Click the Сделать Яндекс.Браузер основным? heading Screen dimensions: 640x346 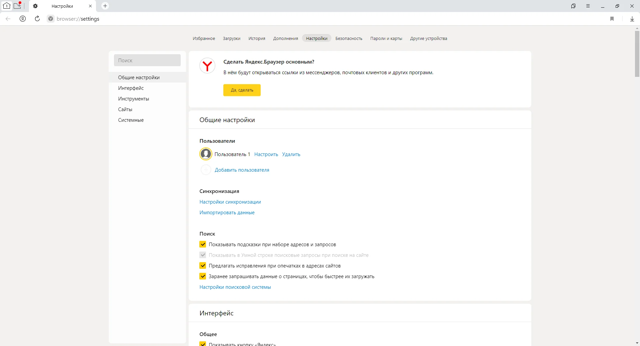(x=269, y=62)
